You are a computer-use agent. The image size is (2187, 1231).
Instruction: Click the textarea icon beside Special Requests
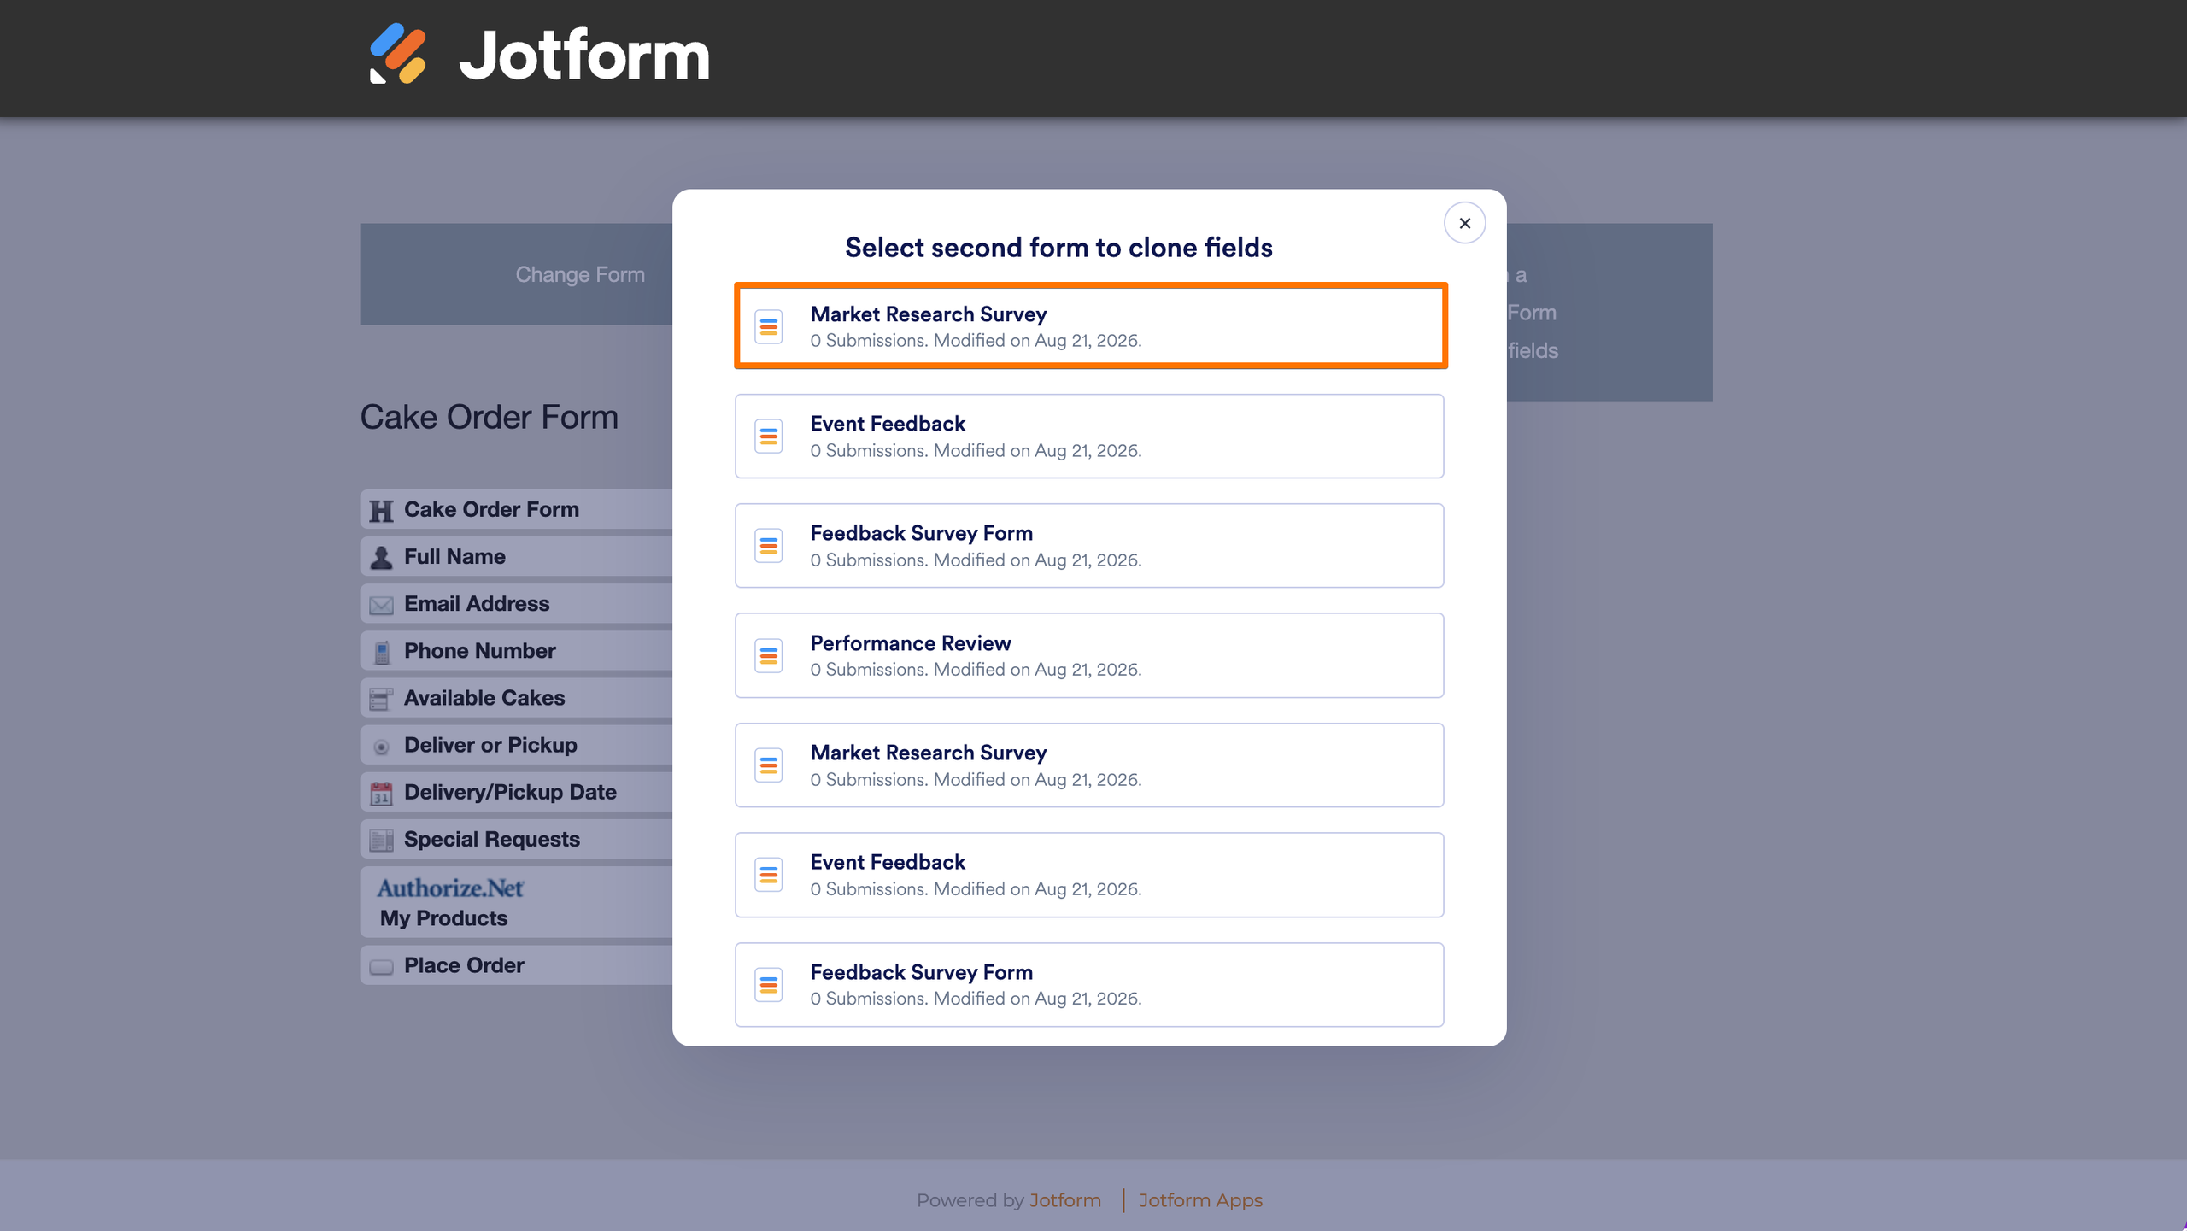coord(381,840)
